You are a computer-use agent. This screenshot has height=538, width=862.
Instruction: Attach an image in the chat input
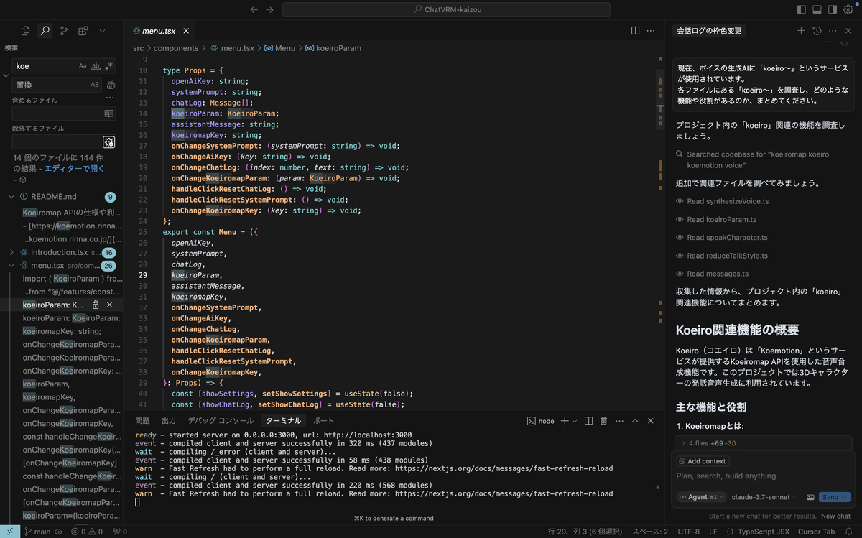click(811, 496)
